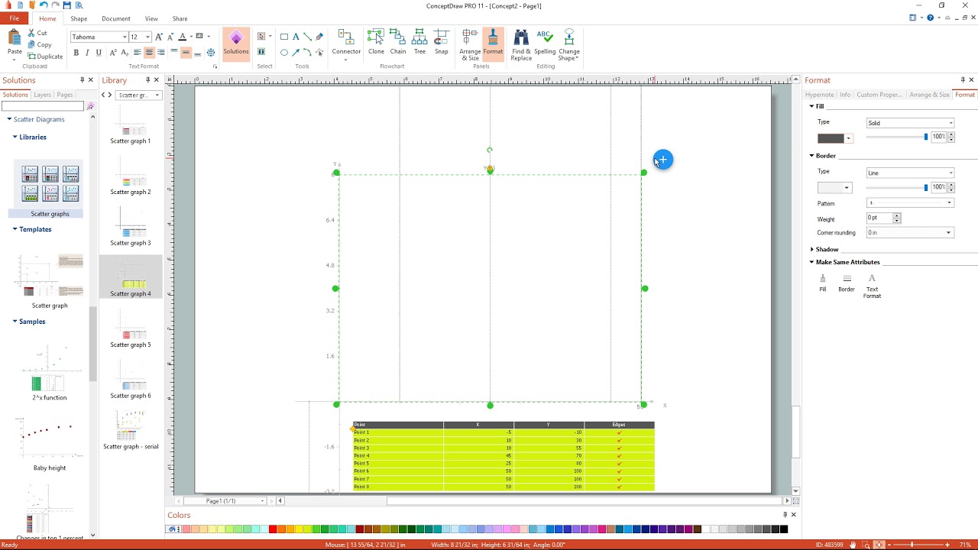The height and width of the screenshot is (550, 978).
Task: Open the Corner rounding dropdown
Action: [910, 233]
